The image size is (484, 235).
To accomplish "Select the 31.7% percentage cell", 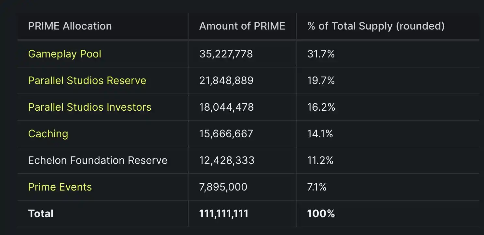I will (x=321, y=54).
